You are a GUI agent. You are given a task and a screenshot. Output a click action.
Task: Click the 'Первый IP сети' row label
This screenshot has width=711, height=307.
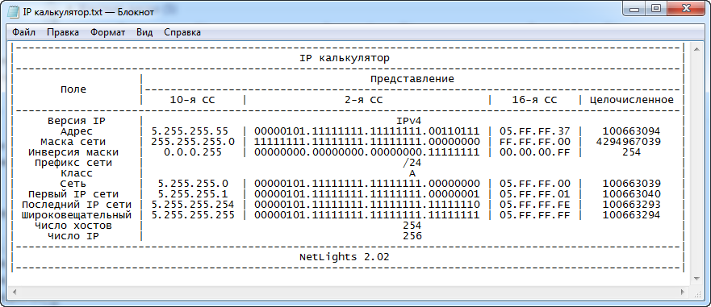tap(73, 194)
